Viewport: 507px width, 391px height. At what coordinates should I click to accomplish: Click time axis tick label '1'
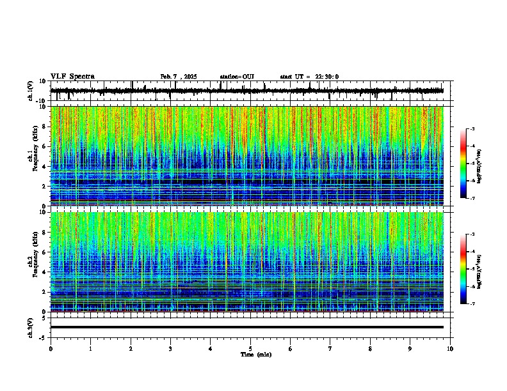(x=90, y=349)
